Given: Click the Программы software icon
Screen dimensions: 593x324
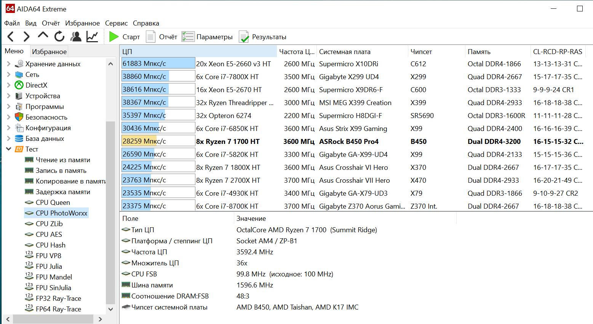Looking at the screenshot, I should [19, 107].
